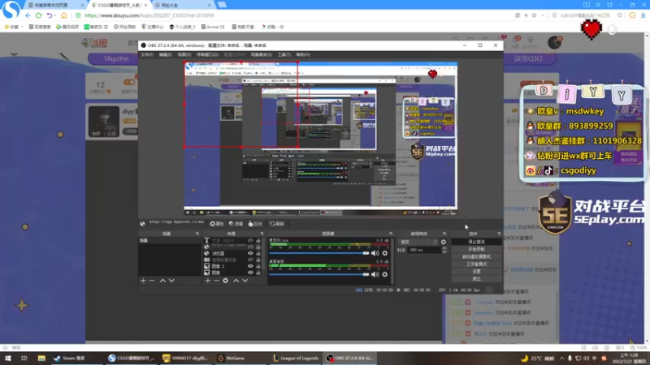The height and width of the screenshot is (365, 650).
Task: Open the scene transition type dropdown
Action: (x=418, y=242)
